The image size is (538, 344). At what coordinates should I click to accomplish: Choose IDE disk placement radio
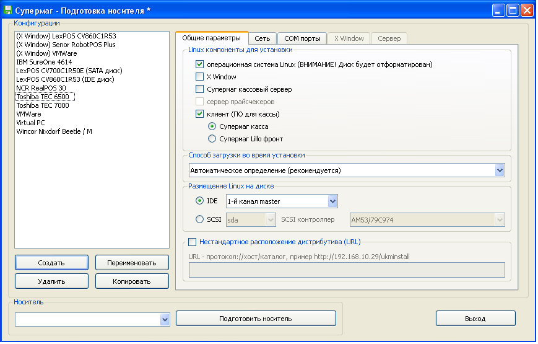[199, 201]
